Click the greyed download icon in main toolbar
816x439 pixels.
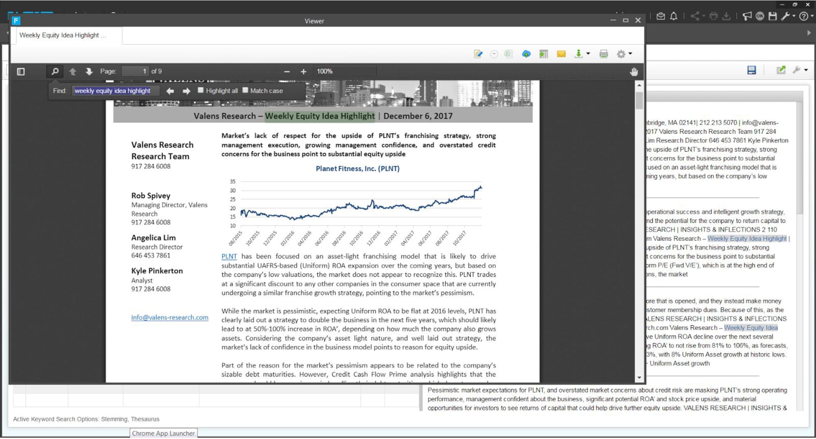(x=726, y=16)
